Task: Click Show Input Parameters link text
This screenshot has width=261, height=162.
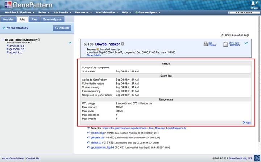Action: (234, 44)
